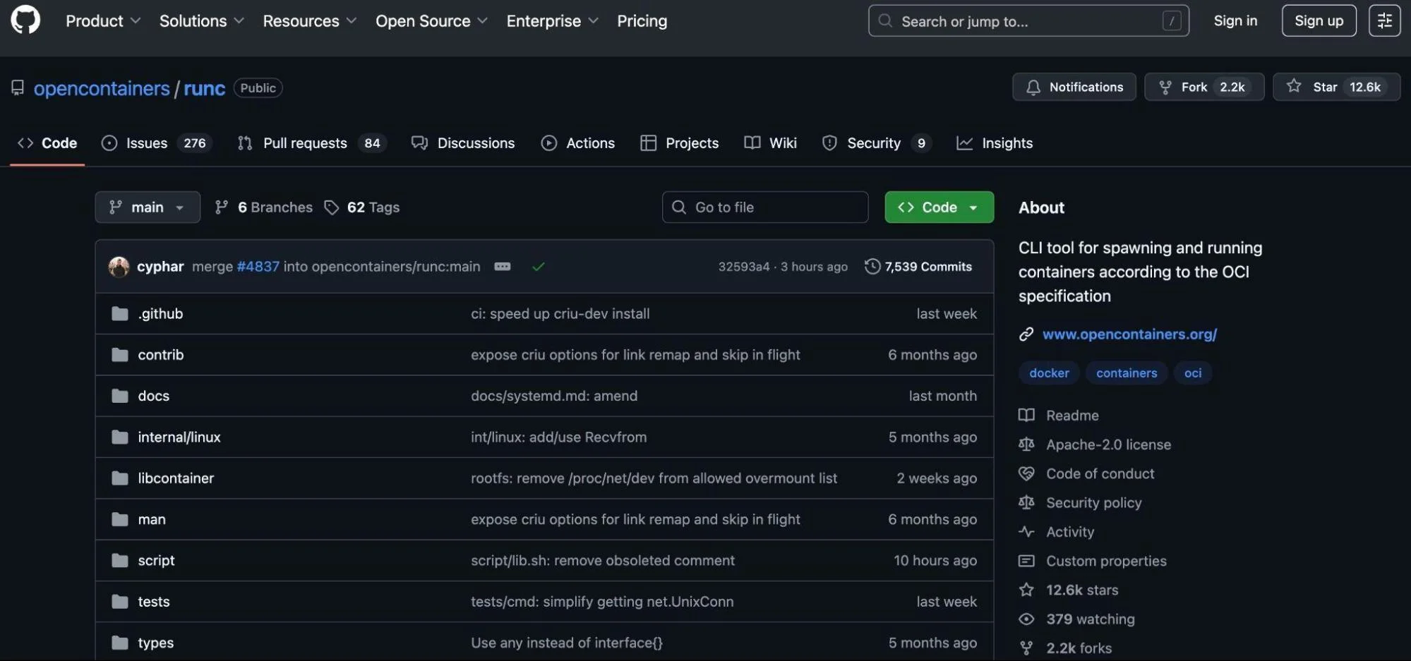
Task: Click the scales icon next to Apache-2.0 license
Action: 1026,444
